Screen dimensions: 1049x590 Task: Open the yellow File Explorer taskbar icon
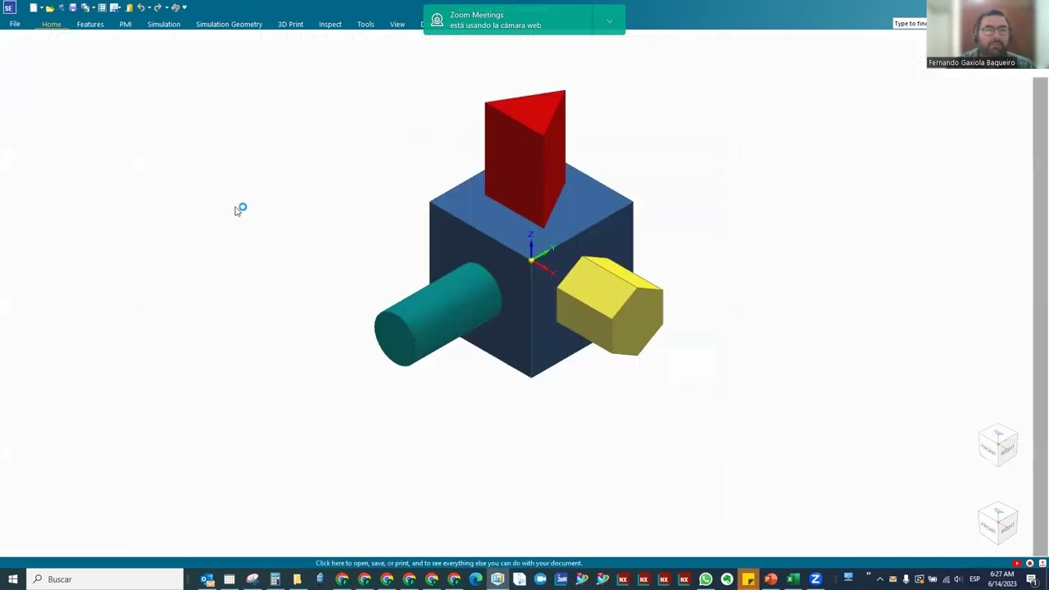point(297,579)
